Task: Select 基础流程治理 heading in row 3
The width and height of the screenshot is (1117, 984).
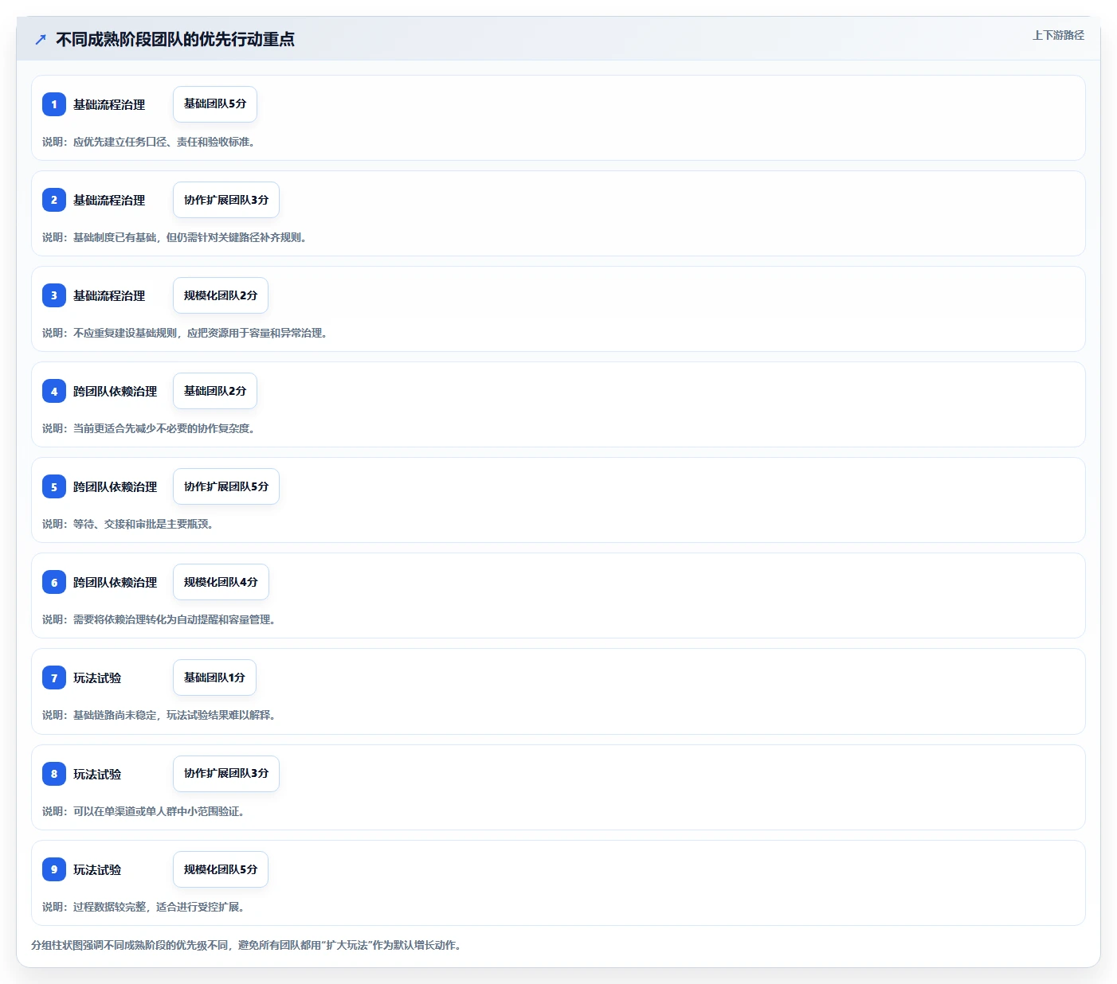Action: pos(109,295)
